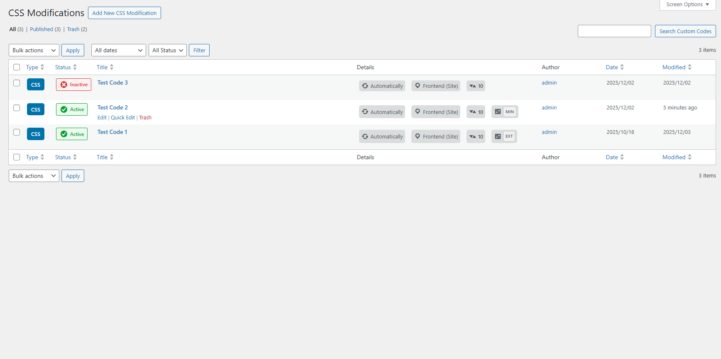Select the Test Code 3 row checkbox
Screen dimensions: 721x359
(17, 83)
